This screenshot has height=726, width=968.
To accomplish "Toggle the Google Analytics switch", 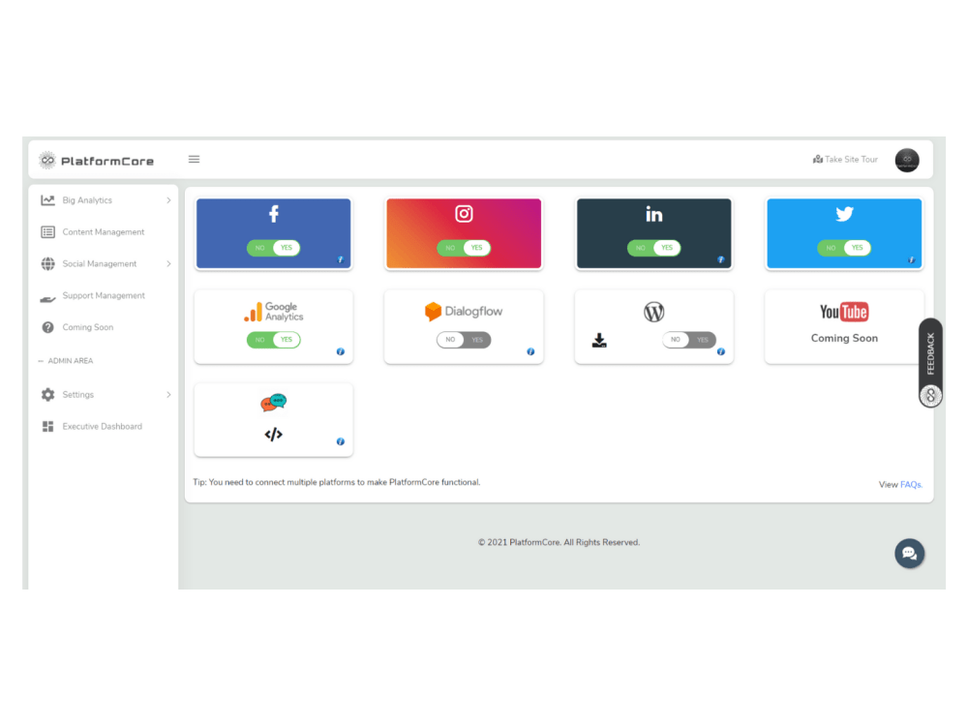I will pos(274,340).
